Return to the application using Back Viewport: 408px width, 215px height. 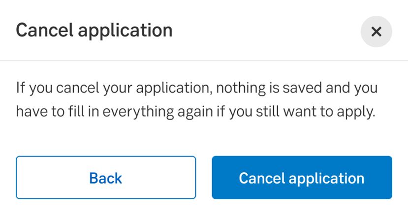click(106, 178)
